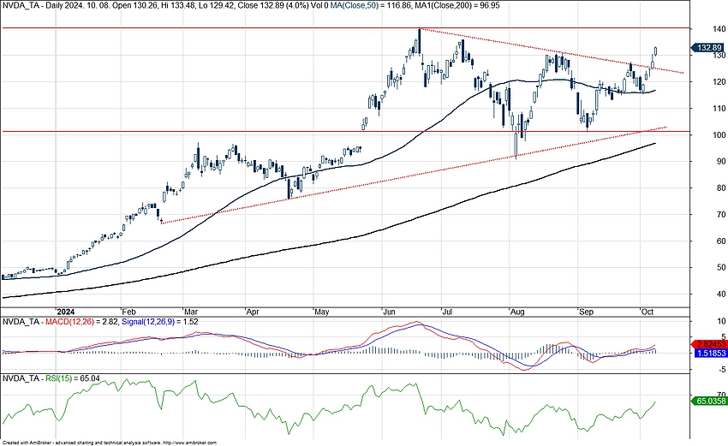The image size is (728, 446).
Task: Click the green 65.0358 RSI value tag
Action: click(708, 401)
